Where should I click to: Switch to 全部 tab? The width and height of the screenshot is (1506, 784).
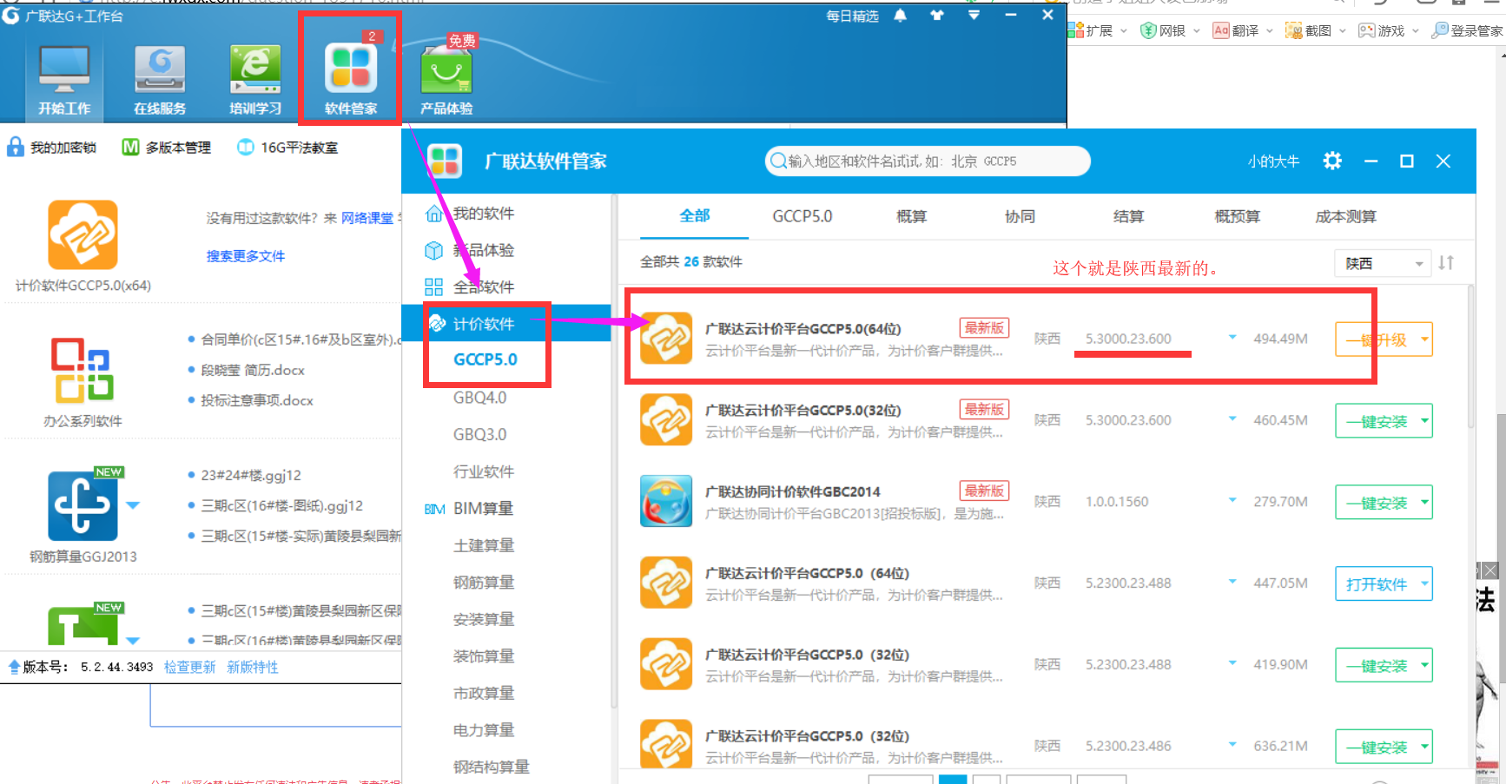(x=694, y=216)
